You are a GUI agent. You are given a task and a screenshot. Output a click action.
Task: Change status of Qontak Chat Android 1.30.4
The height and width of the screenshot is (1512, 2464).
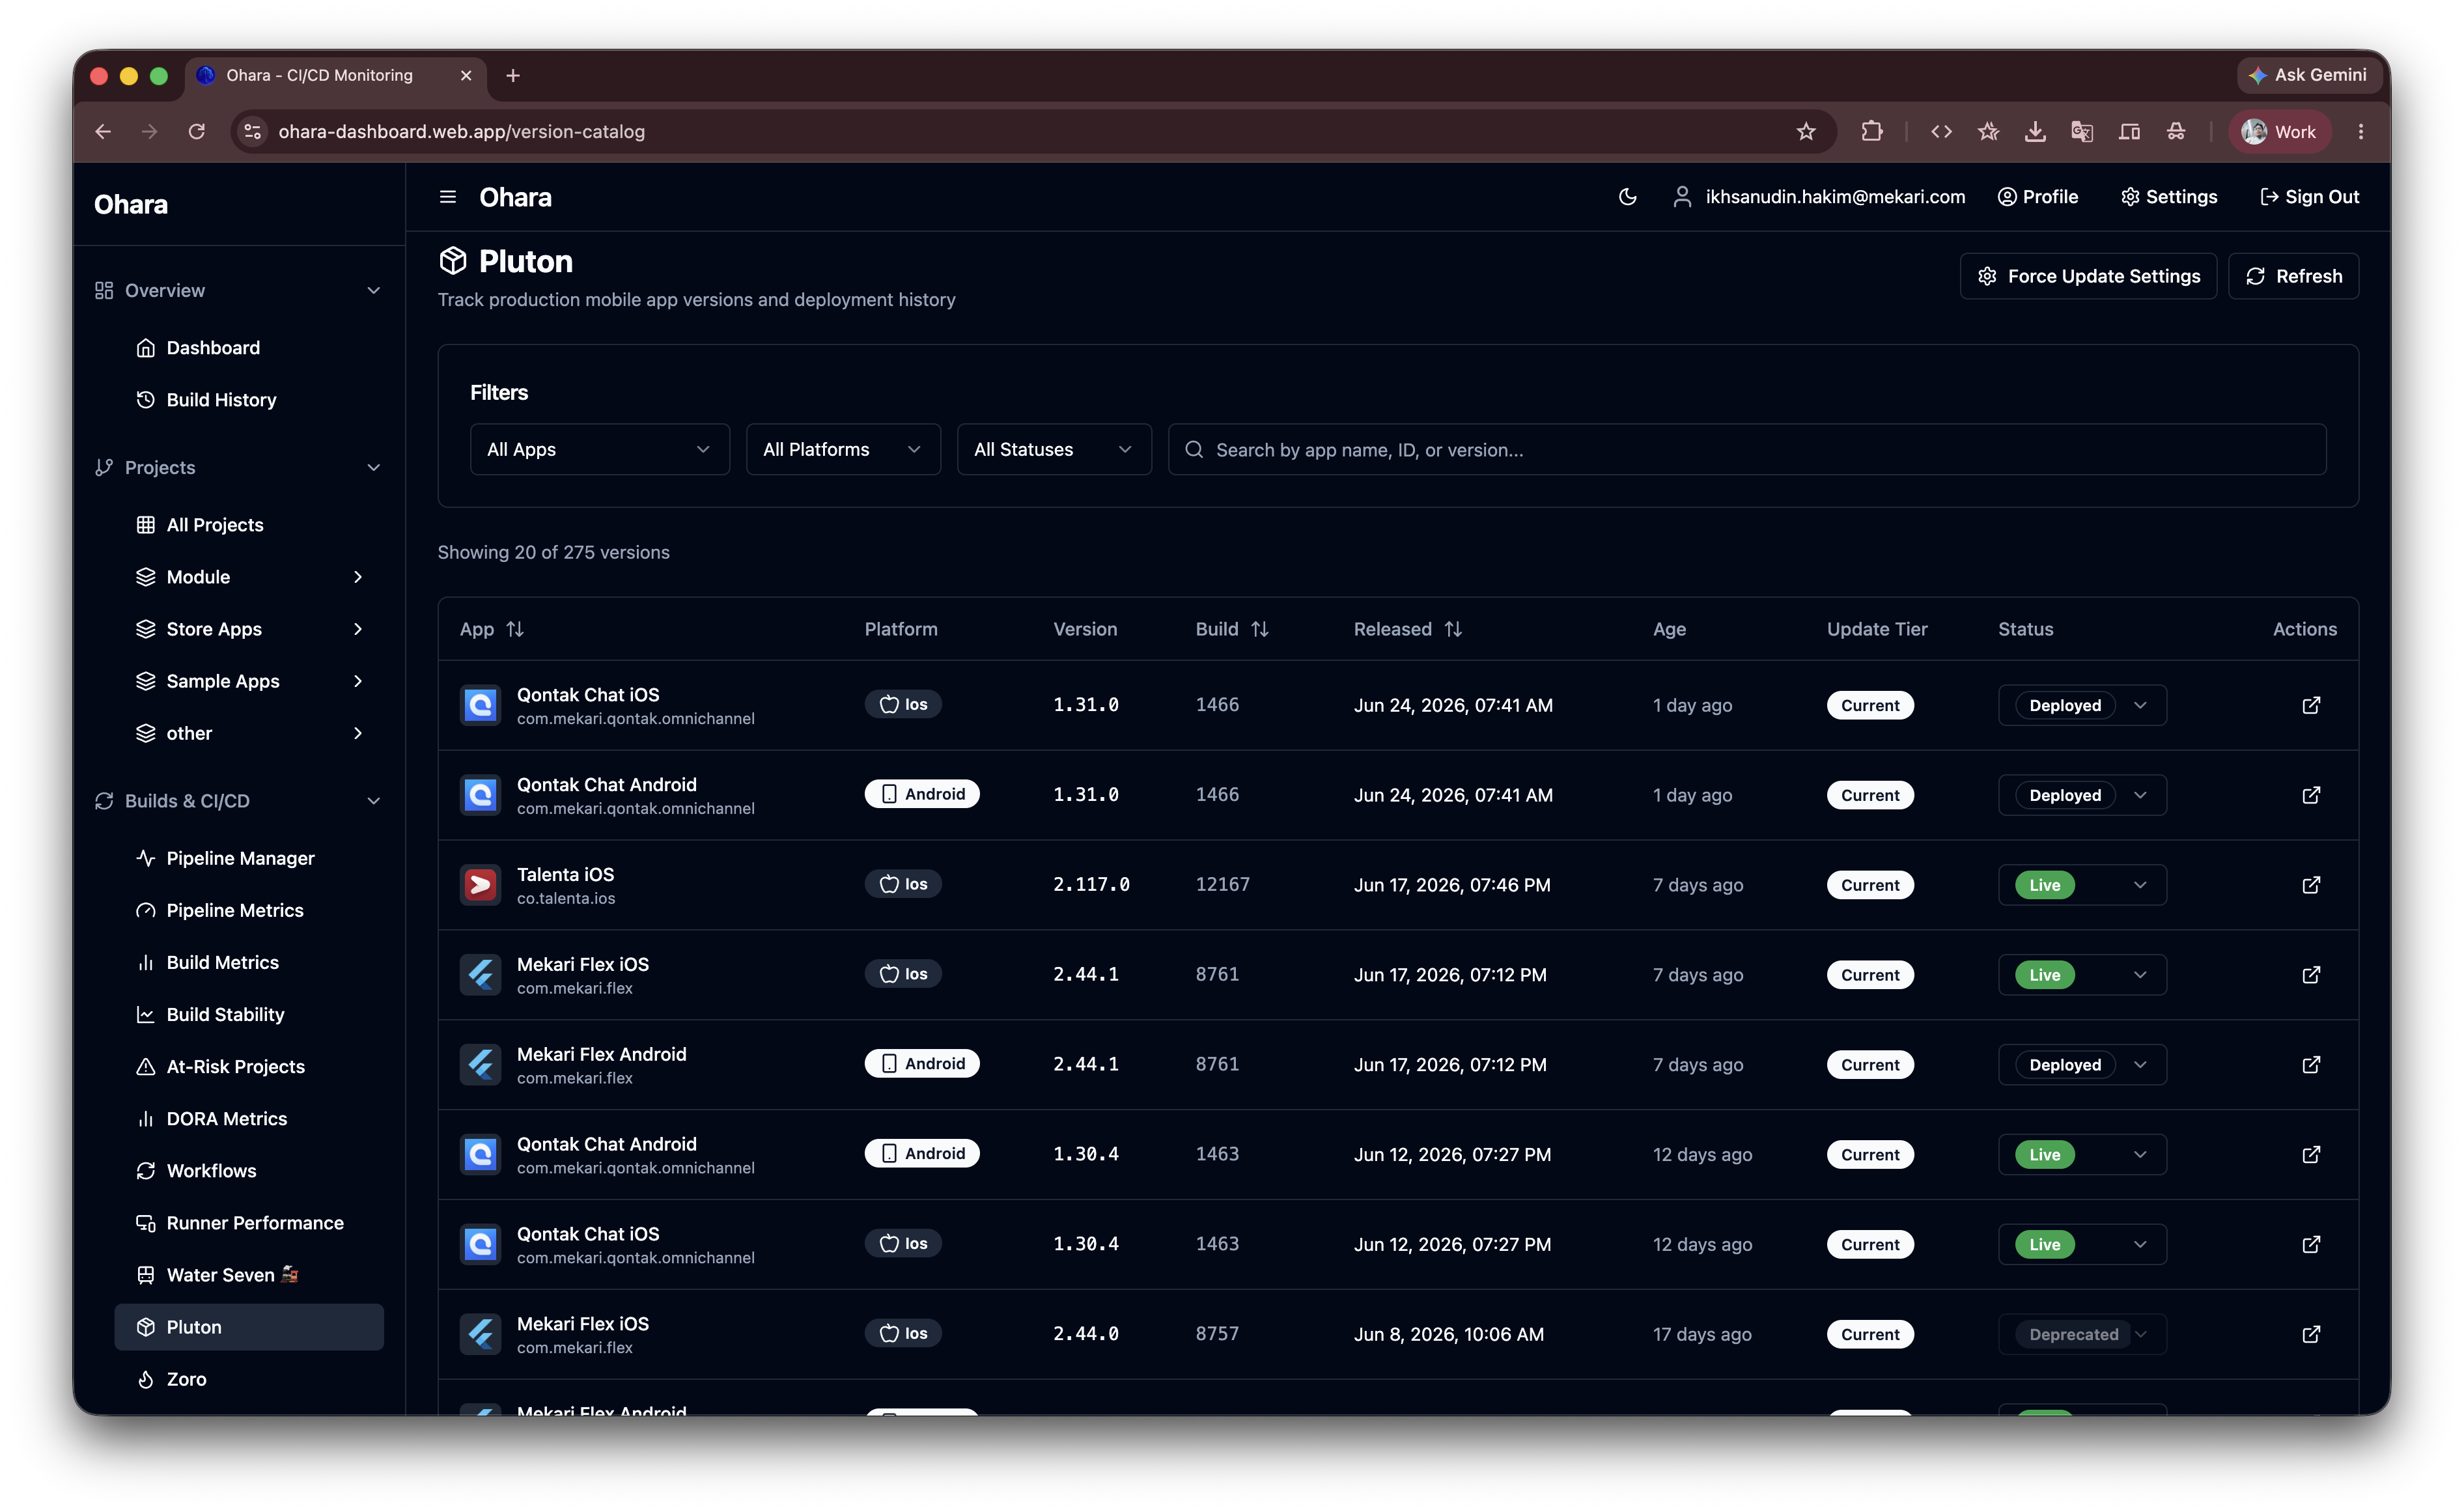pyautogui.click(x=2081, y=1154)
